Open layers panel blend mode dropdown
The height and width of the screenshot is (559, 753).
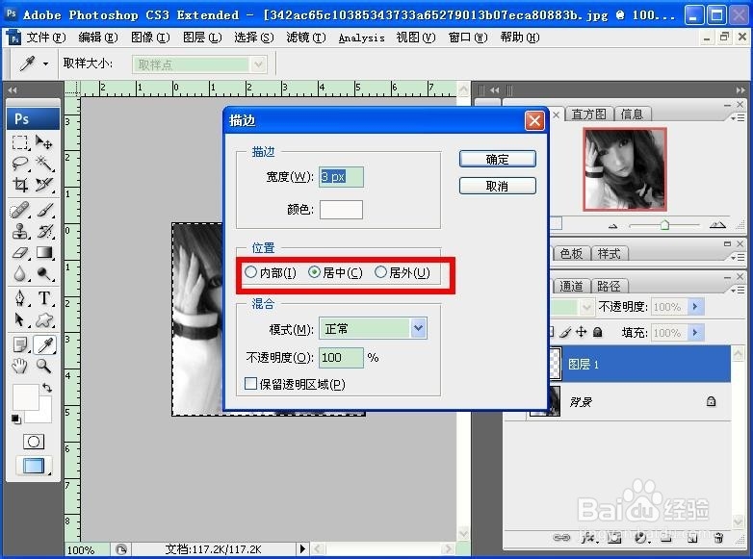pyautogui.click(x=586, y=306)
